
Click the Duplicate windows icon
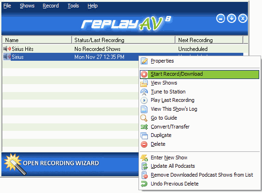(x=144, y=136)
